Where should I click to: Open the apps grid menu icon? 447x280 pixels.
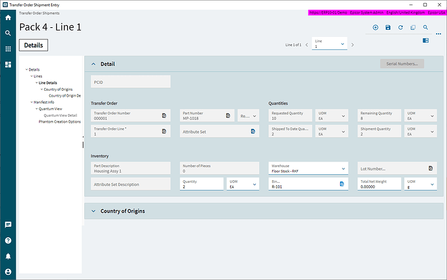pyautogui.click(x=8, y=49)
